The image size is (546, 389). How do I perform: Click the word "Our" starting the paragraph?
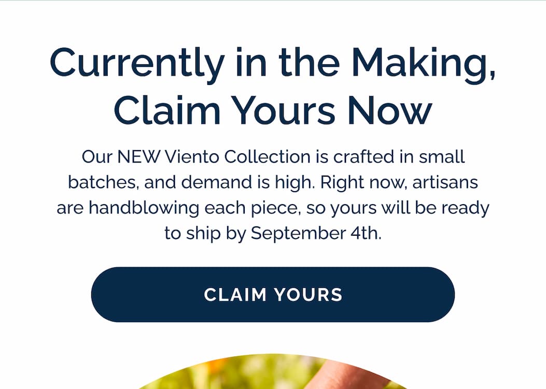(97, 156)
